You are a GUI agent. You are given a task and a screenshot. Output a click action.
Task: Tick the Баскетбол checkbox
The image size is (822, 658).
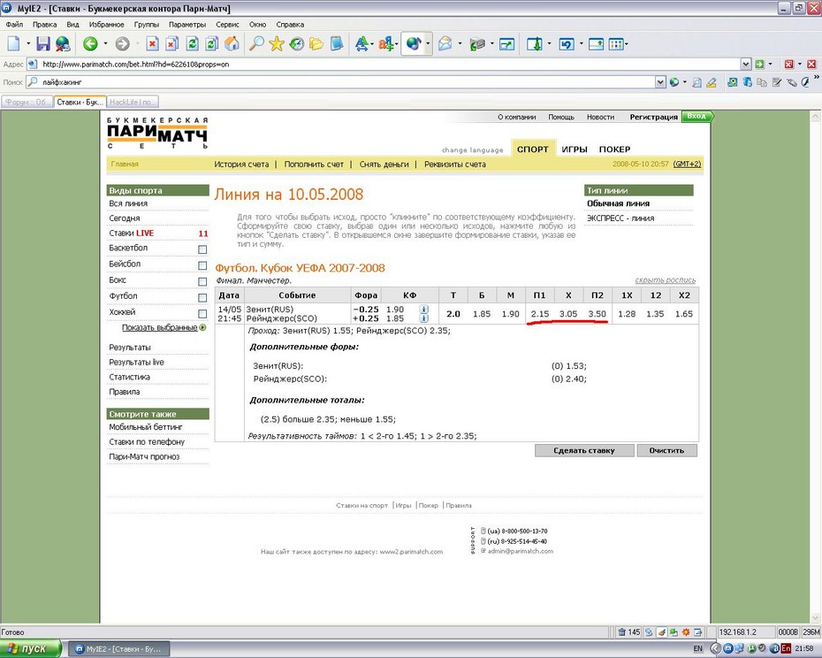[202, 249]
